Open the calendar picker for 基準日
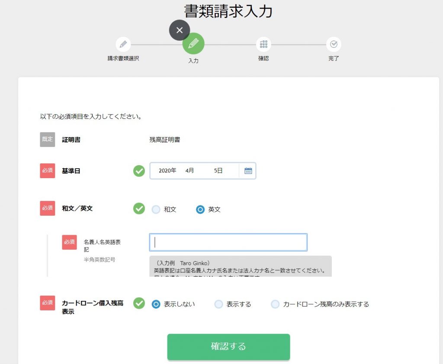The image size is (443, 364). tap(248, 171)
